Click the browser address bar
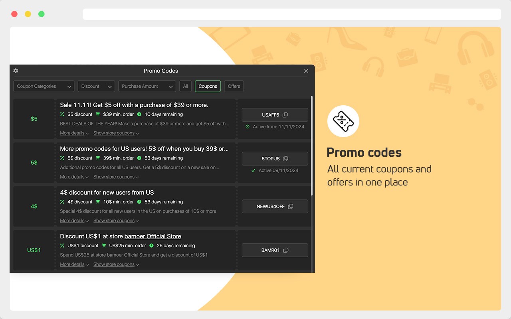Screen dimensions: 511x319 pyautogui.click(x=292, y=14)
